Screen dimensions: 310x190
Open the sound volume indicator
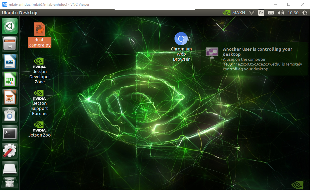[281, 13]
